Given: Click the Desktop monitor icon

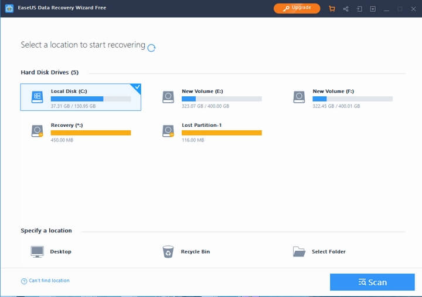Looking at the screenshot, I should (x=37, y=252).
